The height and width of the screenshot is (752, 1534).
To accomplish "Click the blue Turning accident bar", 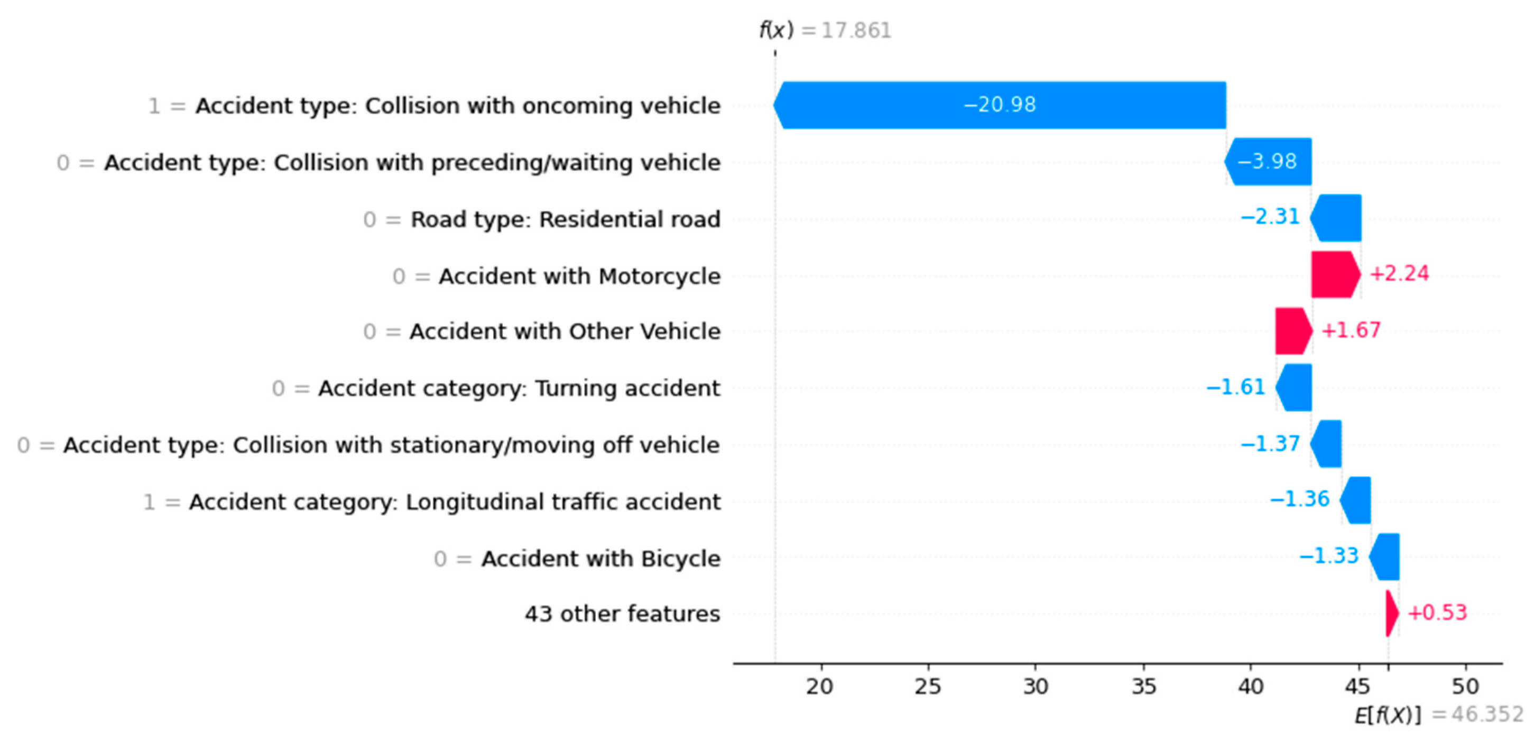I will tap(1295, 387).
